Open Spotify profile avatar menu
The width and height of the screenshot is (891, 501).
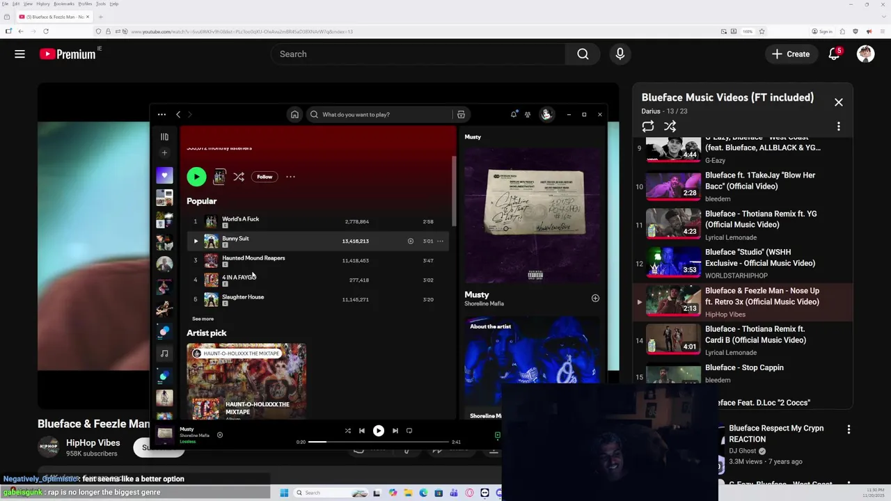[x=546, y=114]
